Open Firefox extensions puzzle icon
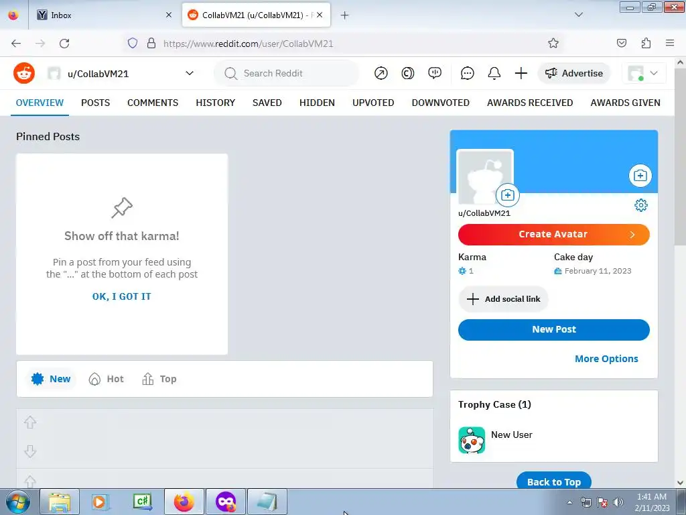Viewport: 686px width, 515px height. [x=646, y=43]
